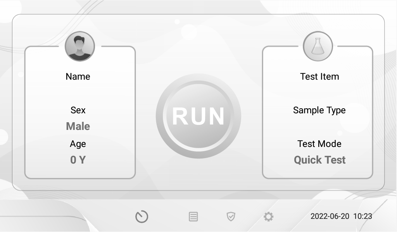Image resolution: width=397 pixels, height=232 pixels.
Task: Open the patient avatar icon
Action: pyautogui.click(x=80, y=46)
